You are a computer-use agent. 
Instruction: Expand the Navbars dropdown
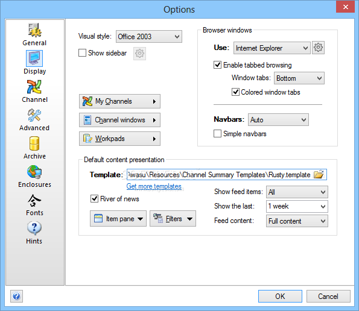click(x=278, y=119)
